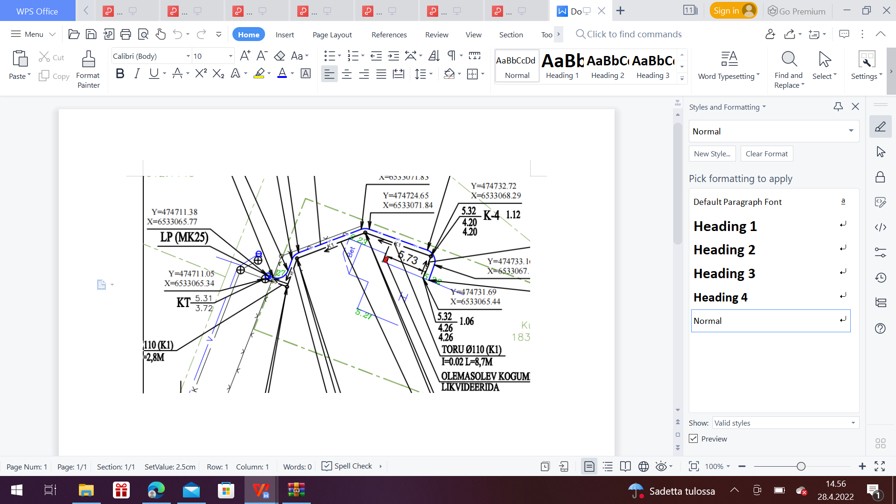The width and height of the screenshot is (896, 504).
Task: Click the Clear Format button
Action: click(x=766, y=154)
